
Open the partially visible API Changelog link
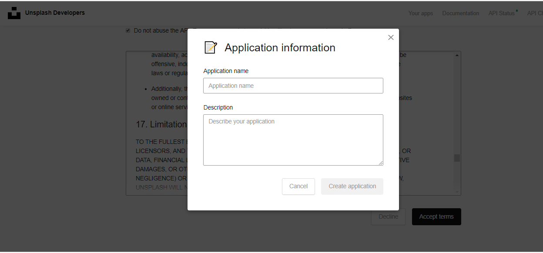(x=535, y=13)
